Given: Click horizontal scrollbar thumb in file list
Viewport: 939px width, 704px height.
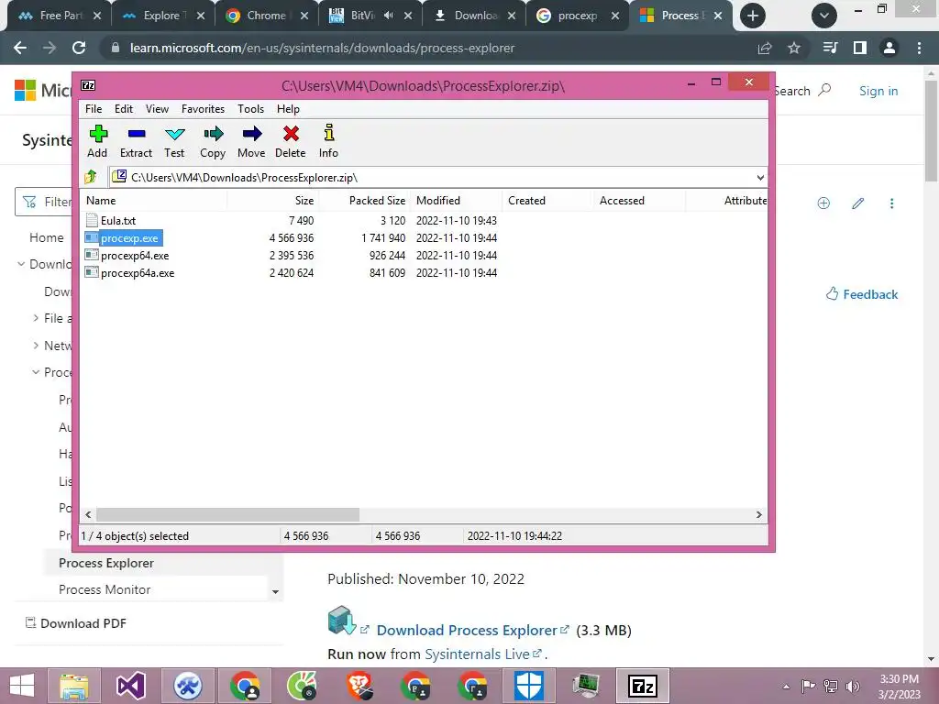Looking at the screenshot, I should coord(228,515).
